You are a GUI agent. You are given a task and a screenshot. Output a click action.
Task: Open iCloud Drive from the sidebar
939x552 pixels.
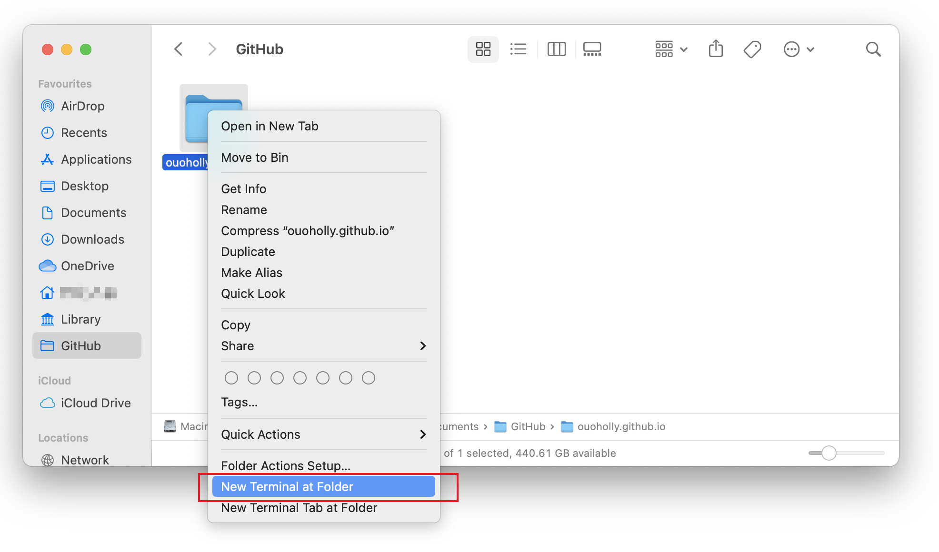(95, 403)
